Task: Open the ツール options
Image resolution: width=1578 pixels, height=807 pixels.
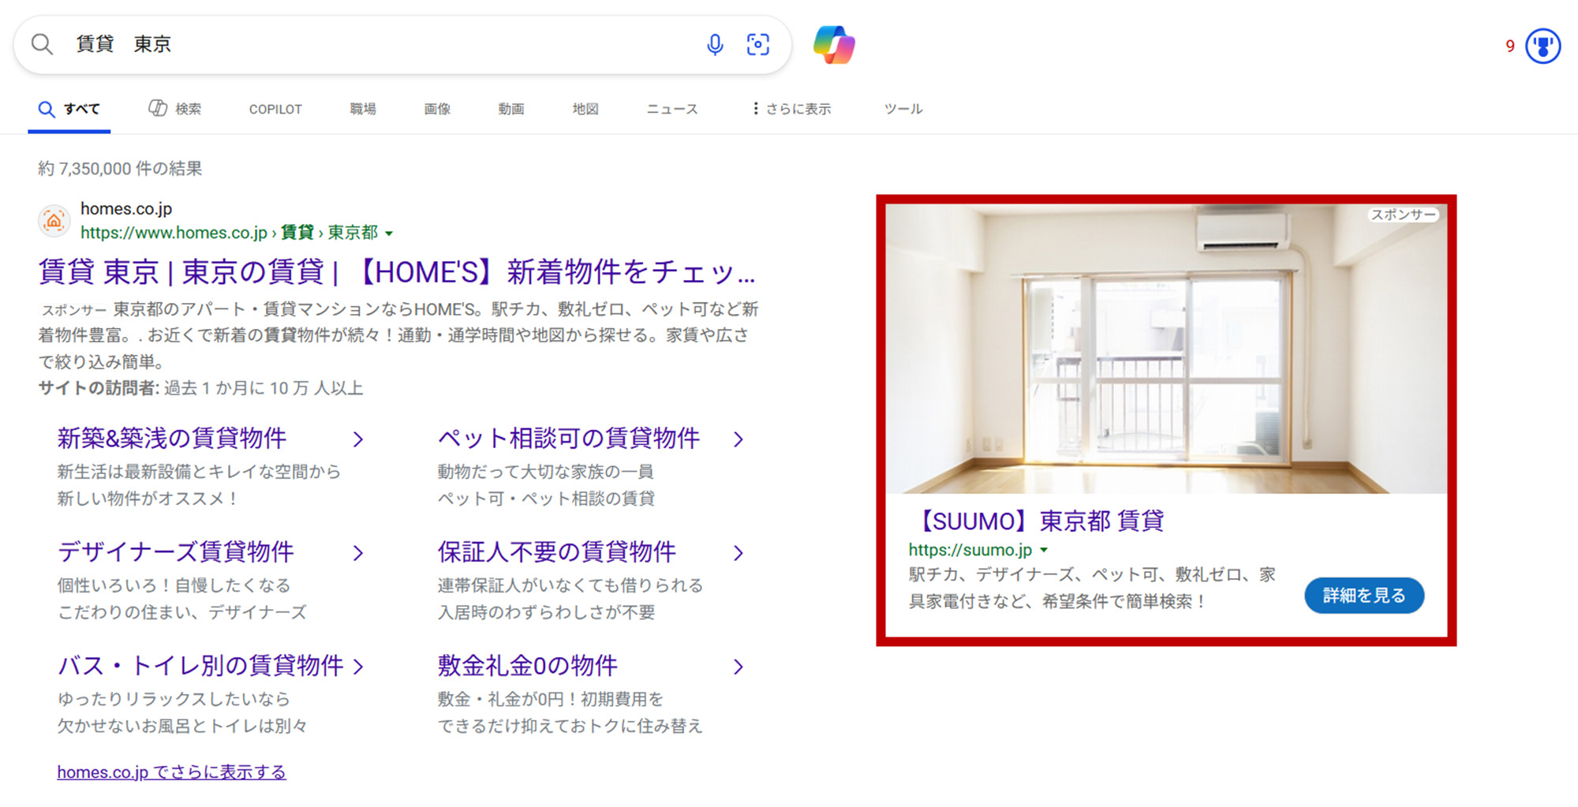Action: pyautogui.click(x=903, y=109)
